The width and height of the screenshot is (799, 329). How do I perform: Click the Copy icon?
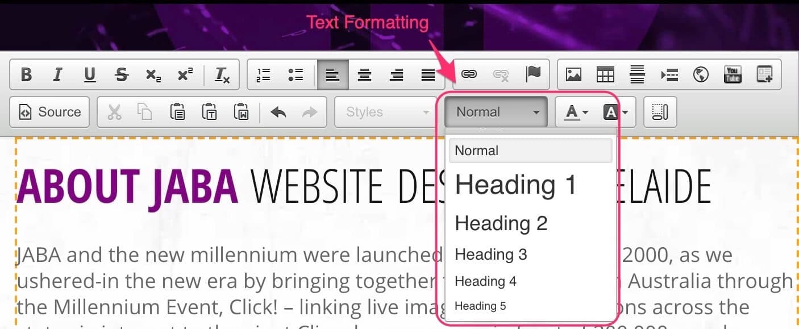click(x=145, y=112)
